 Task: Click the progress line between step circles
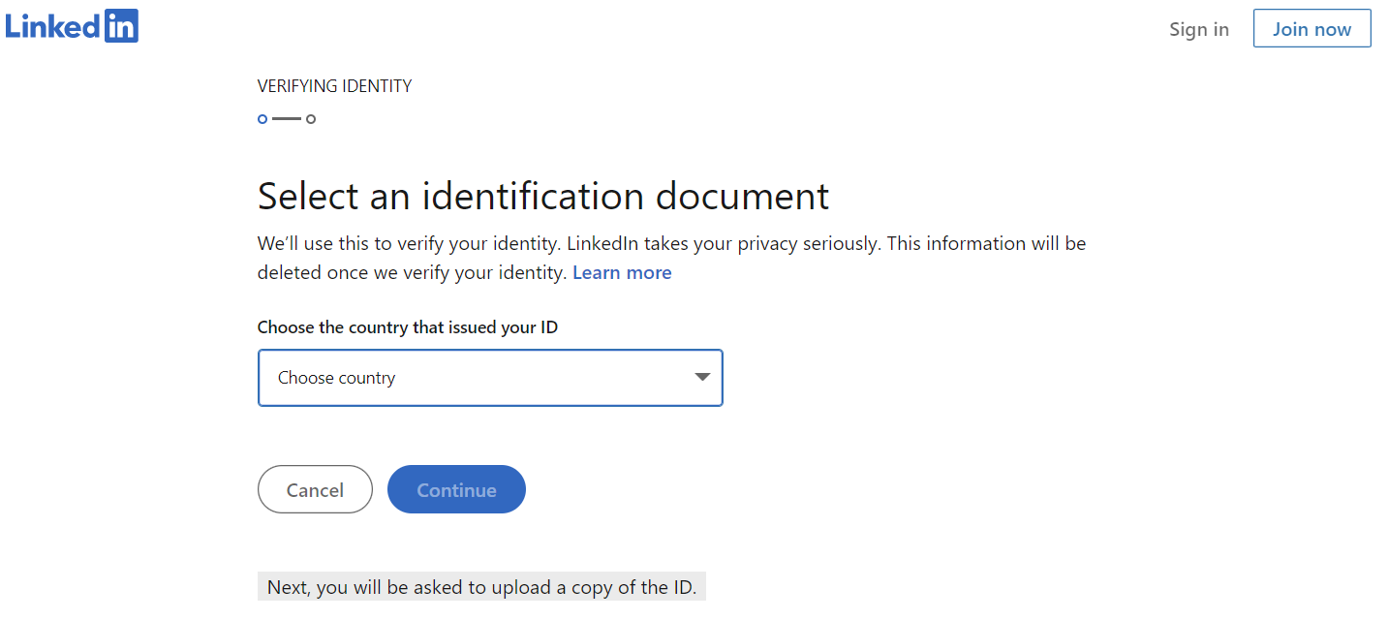click(287, 119)
